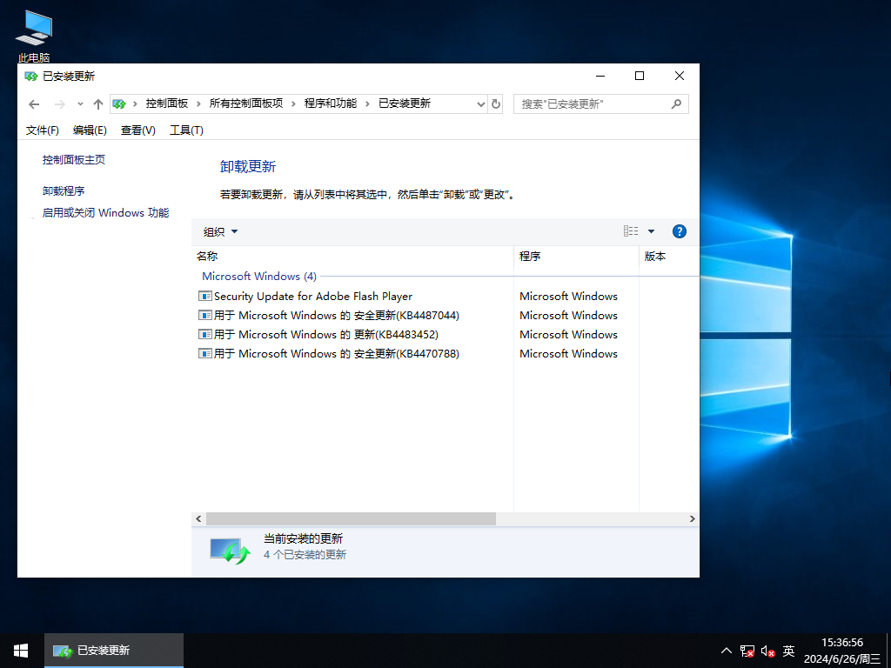891x668 pixels.
Task: Open 卸载程序 from the sidebar
Action: (62, 190)
